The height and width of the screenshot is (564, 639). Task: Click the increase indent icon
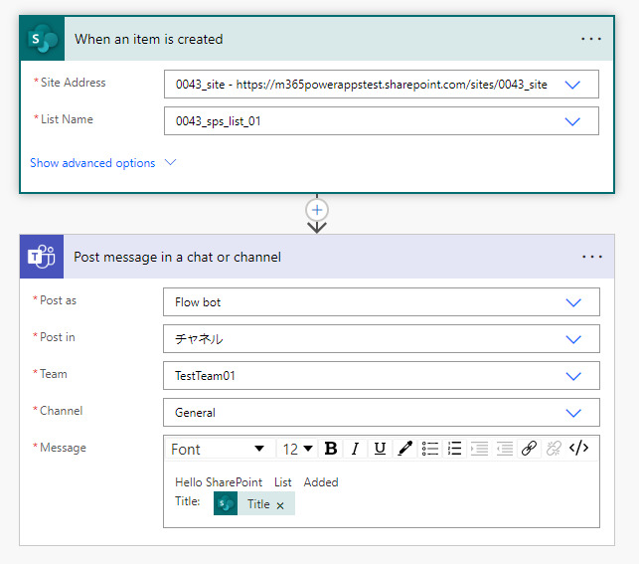coord(480,449)
